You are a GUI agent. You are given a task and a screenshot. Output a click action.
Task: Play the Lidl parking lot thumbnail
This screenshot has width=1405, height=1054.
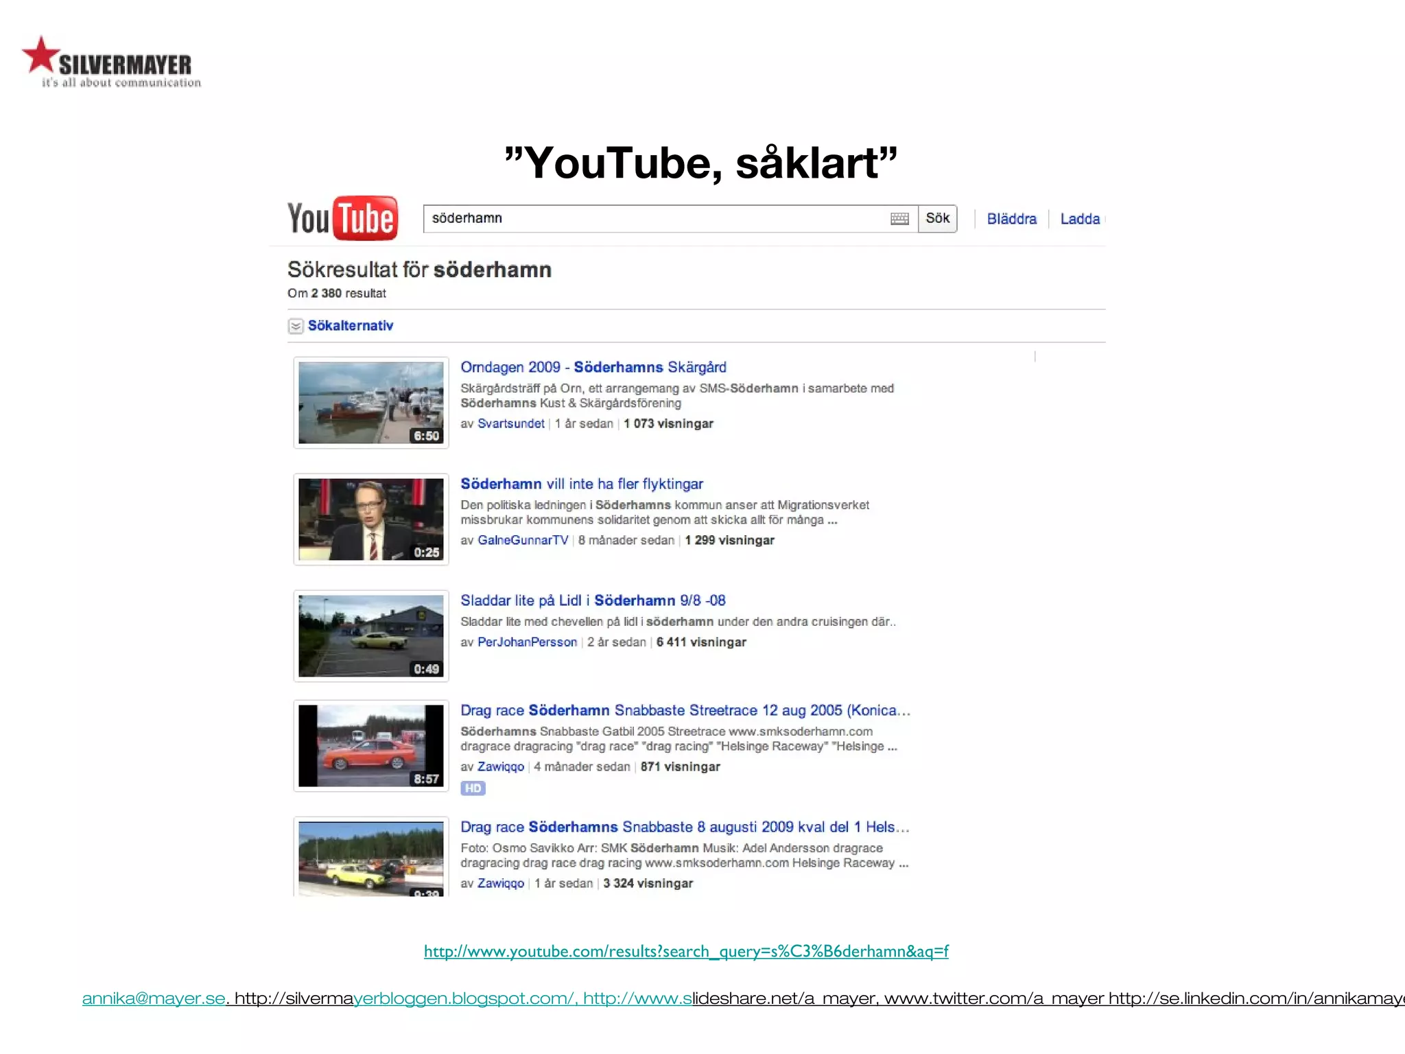point(371,636)
